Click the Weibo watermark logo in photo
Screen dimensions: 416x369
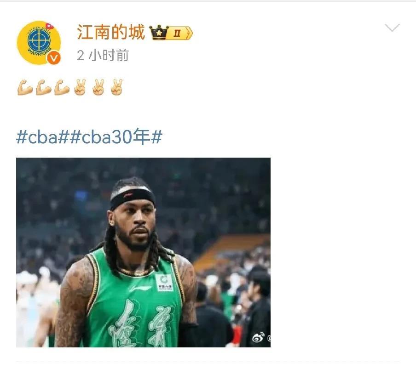click(258, 337)
